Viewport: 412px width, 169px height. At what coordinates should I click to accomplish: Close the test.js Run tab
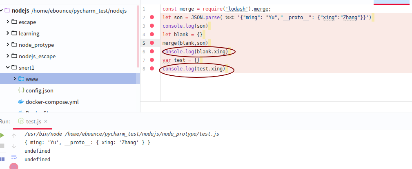point(46,121)
